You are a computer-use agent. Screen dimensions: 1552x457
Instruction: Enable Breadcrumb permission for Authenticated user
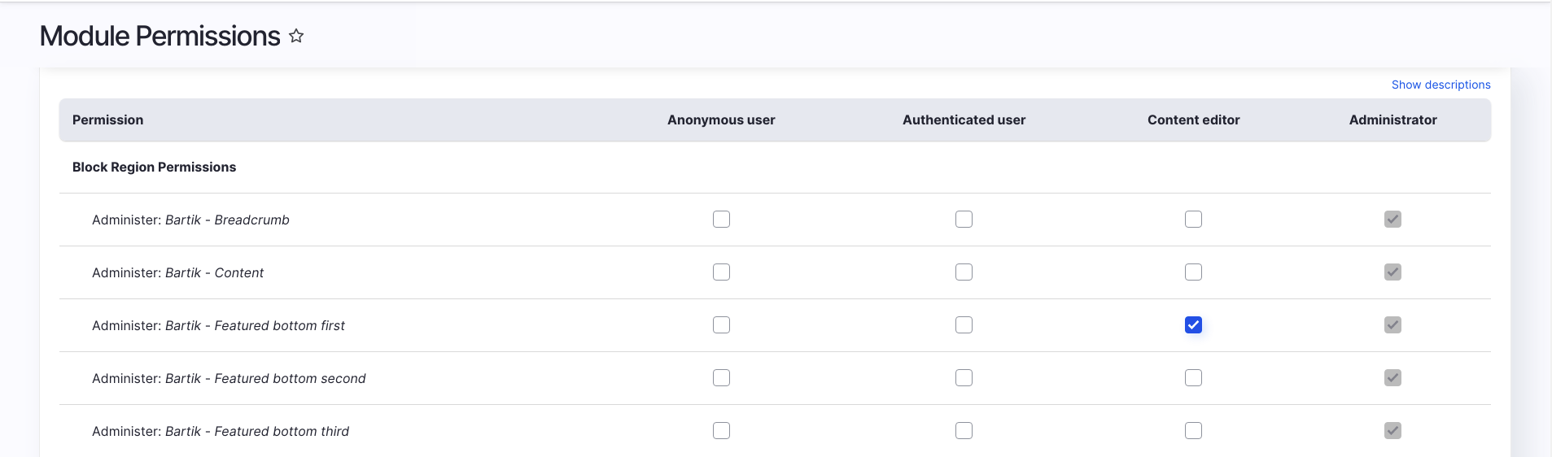coord(964,220)
